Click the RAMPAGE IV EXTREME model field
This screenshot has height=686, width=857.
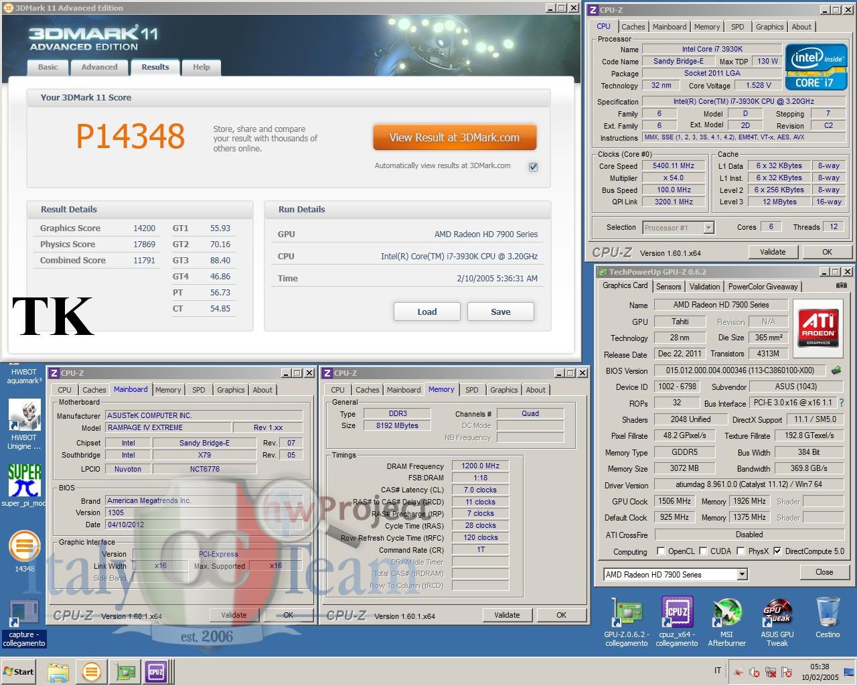point(167,427)
